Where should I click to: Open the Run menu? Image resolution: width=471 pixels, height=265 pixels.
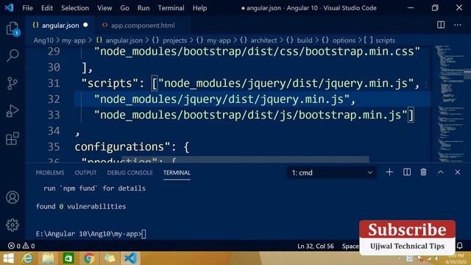click(x=144, y=8)
